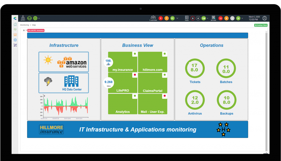Click the green latency gauge icon
The width and height of the screenshot is (281, 161).
35,18
